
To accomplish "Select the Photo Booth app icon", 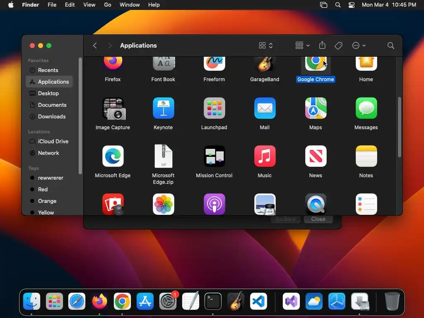I will pyautogui.click(x=113, y=204).
